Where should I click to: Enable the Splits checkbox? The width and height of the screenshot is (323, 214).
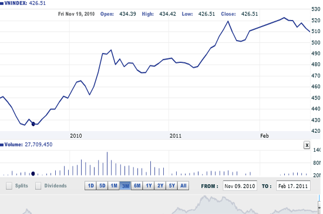point(9,186)
